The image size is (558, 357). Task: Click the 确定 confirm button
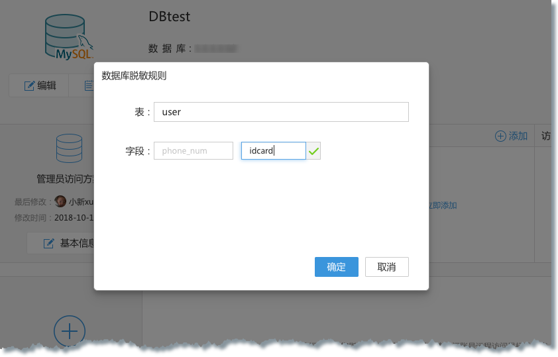click(x=336, y=267)
